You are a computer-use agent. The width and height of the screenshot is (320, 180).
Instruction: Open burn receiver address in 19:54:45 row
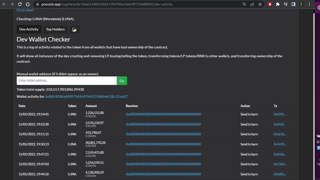163,114
